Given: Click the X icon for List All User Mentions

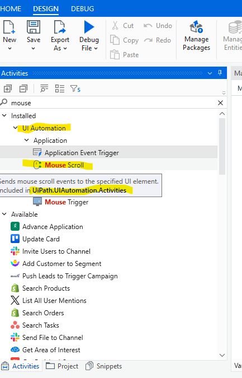Looking at the screenshot, I should coord(15,300).
